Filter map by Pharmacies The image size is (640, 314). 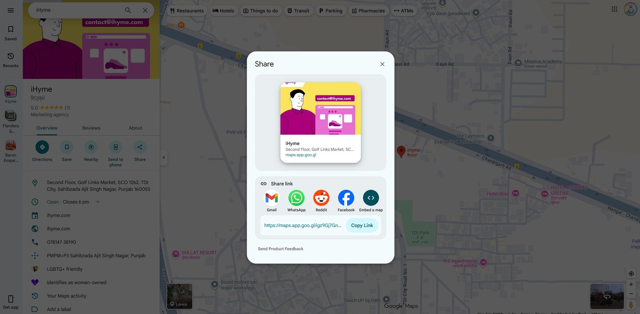pos(368,11)
